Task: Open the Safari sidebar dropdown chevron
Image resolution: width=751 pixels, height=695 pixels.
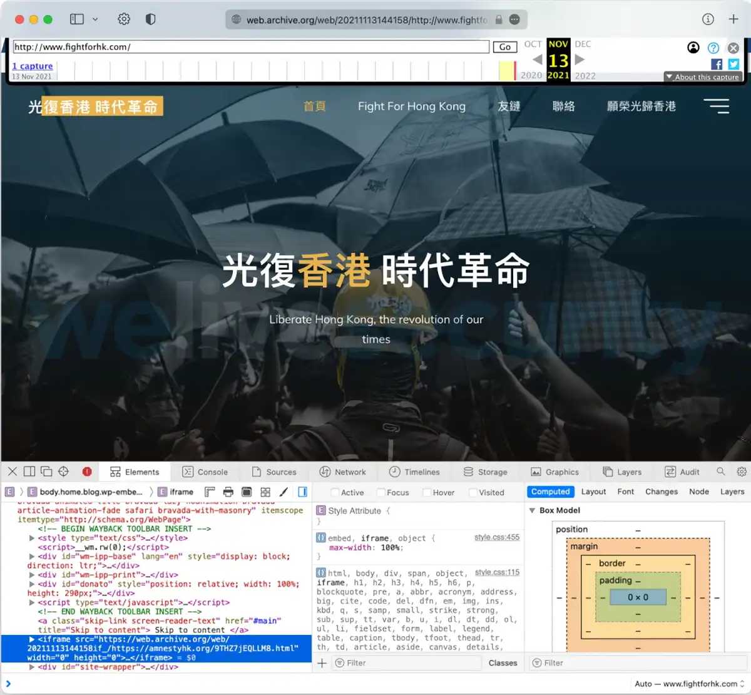Action: (x=95, y=19)
